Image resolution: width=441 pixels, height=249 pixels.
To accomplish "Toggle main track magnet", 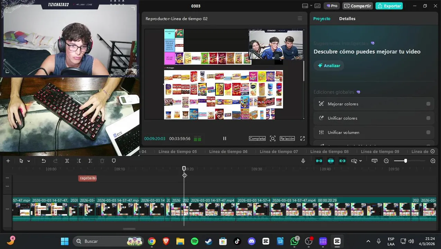I will coord(319,161).
